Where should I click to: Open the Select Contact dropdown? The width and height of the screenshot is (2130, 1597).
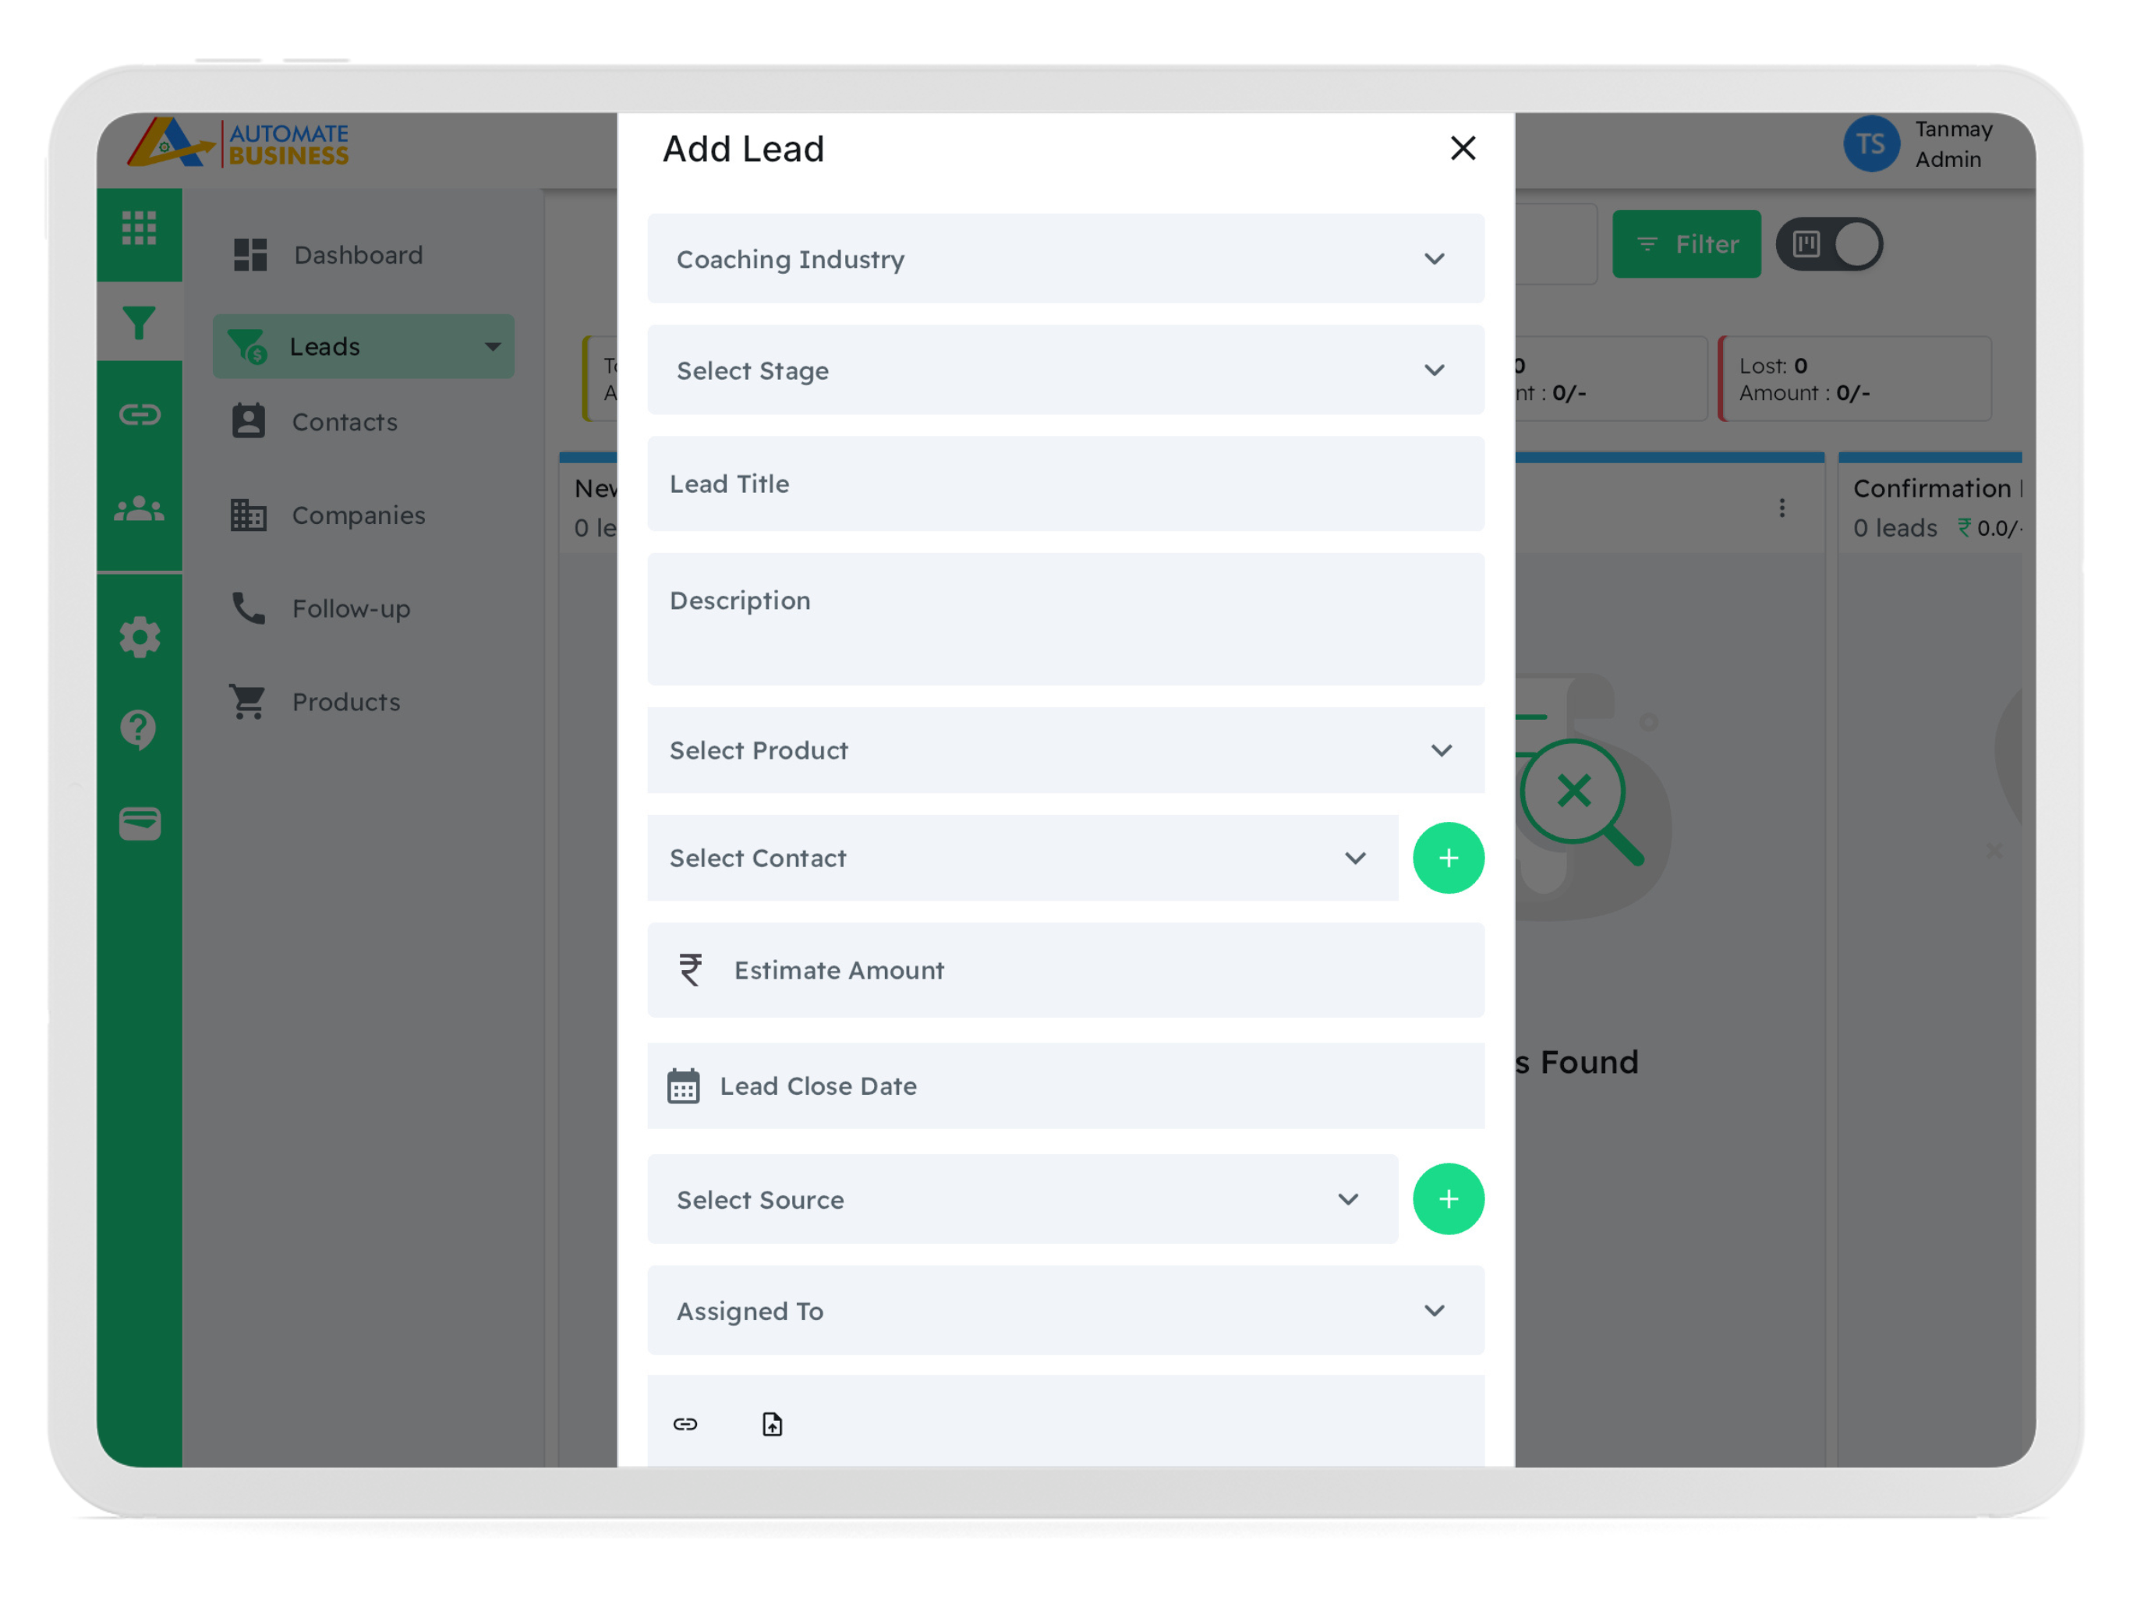point(1021,859)
